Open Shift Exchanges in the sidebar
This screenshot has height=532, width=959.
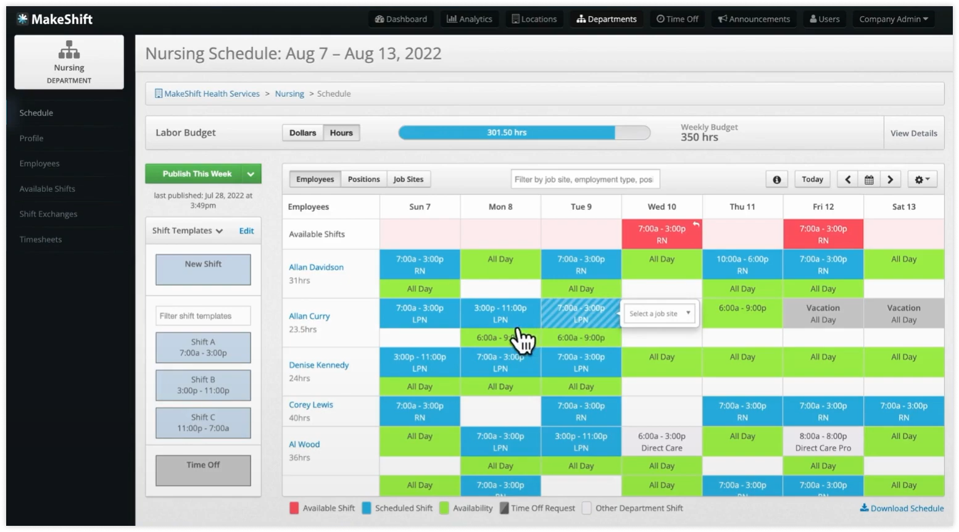pyautogui.click(x=48, y=214)
